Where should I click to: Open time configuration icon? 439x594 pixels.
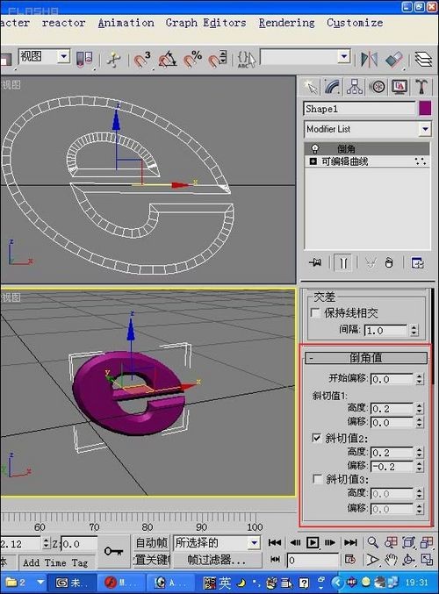(x=350, y=560)
